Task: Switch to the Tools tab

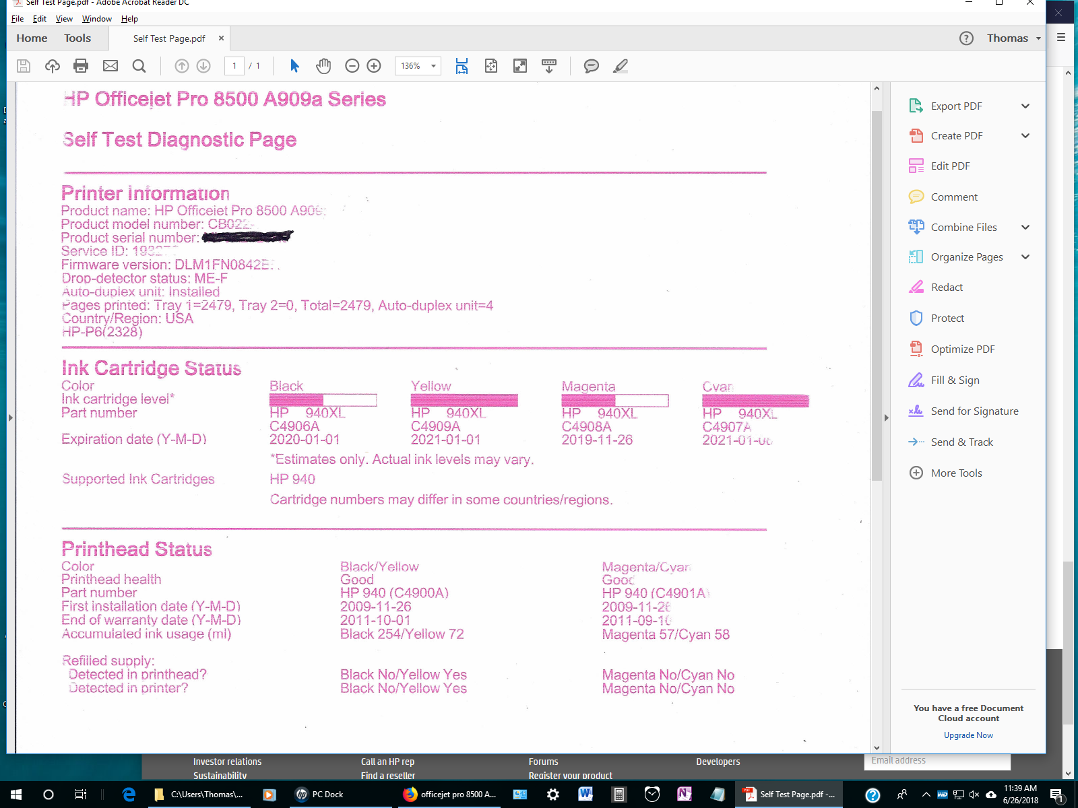Action: click(77, 38)
